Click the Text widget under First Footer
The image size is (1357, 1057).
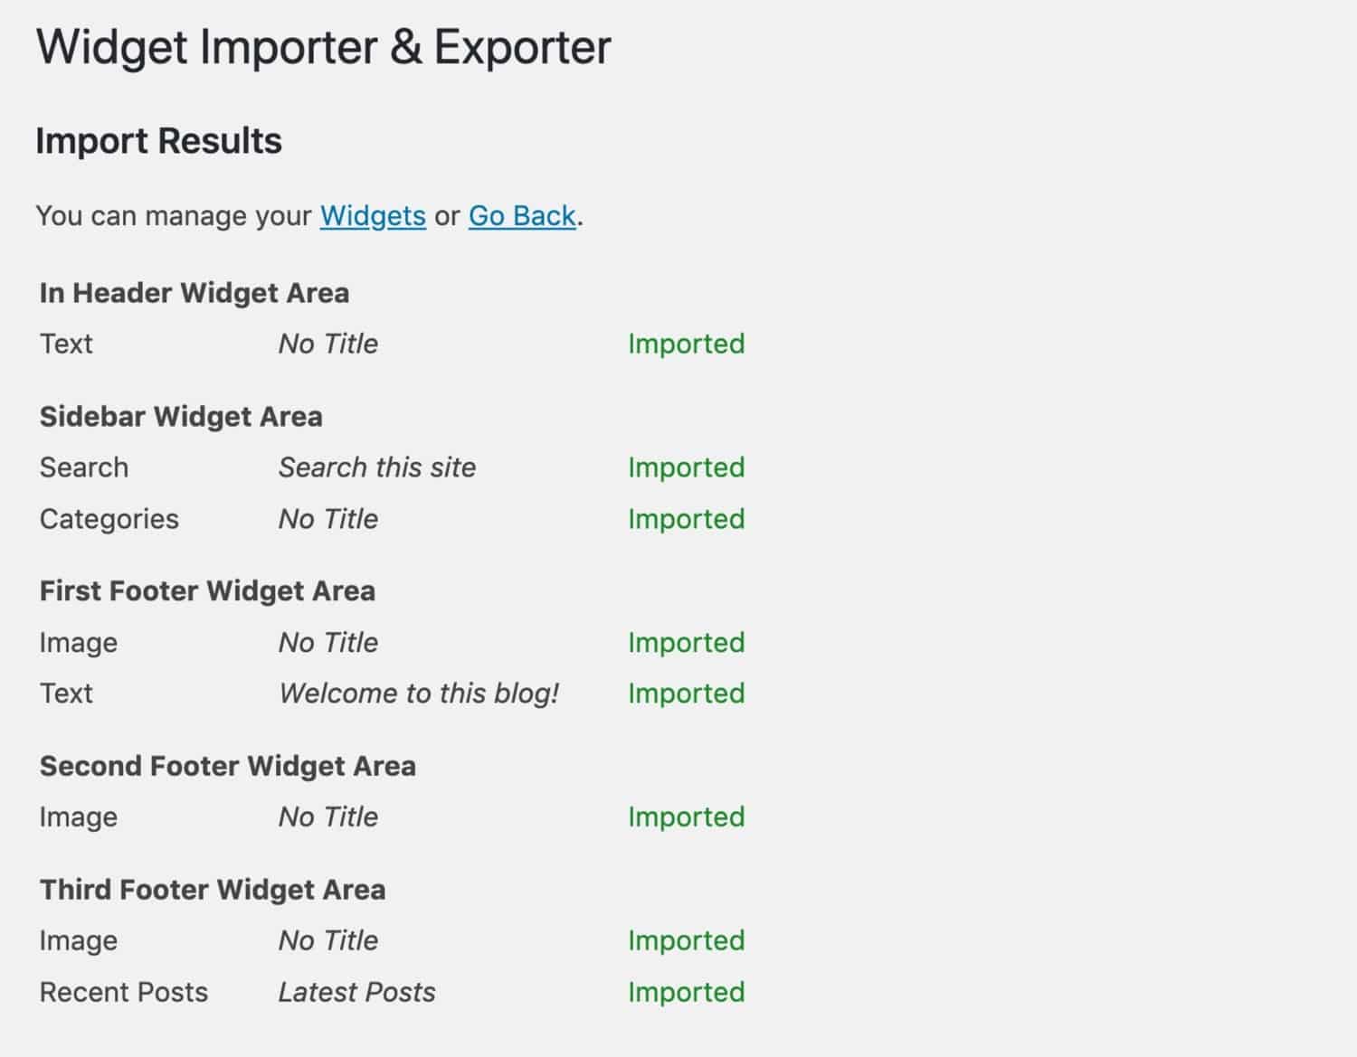tap(65, 693)
